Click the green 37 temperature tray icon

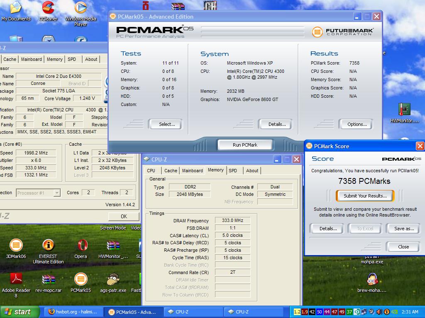pos(349,312)
